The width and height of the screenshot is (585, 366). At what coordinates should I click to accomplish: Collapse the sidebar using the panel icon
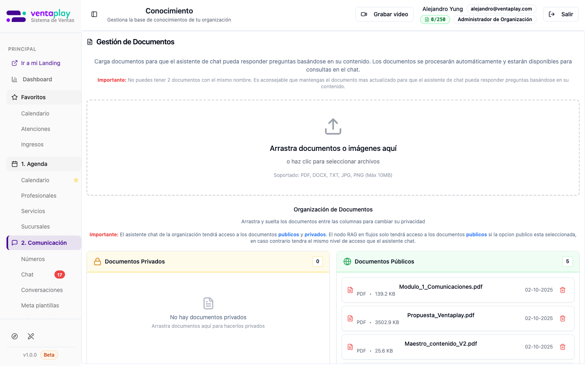[94, 14]
